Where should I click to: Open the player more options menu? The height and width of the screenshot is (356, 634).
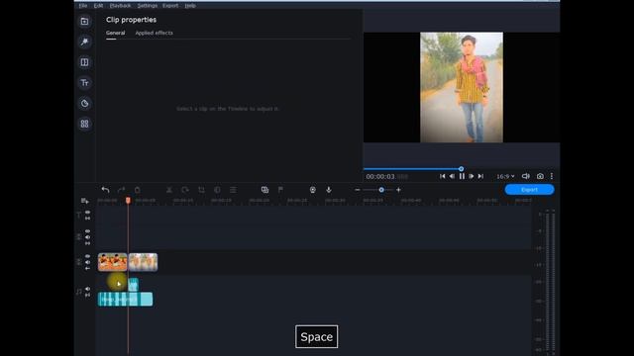552,176
